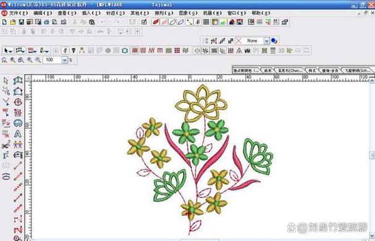Switch to the Sch... tab
Image resolution: width=375 pixels, height=241 pixels.
[x=357, y=71]
